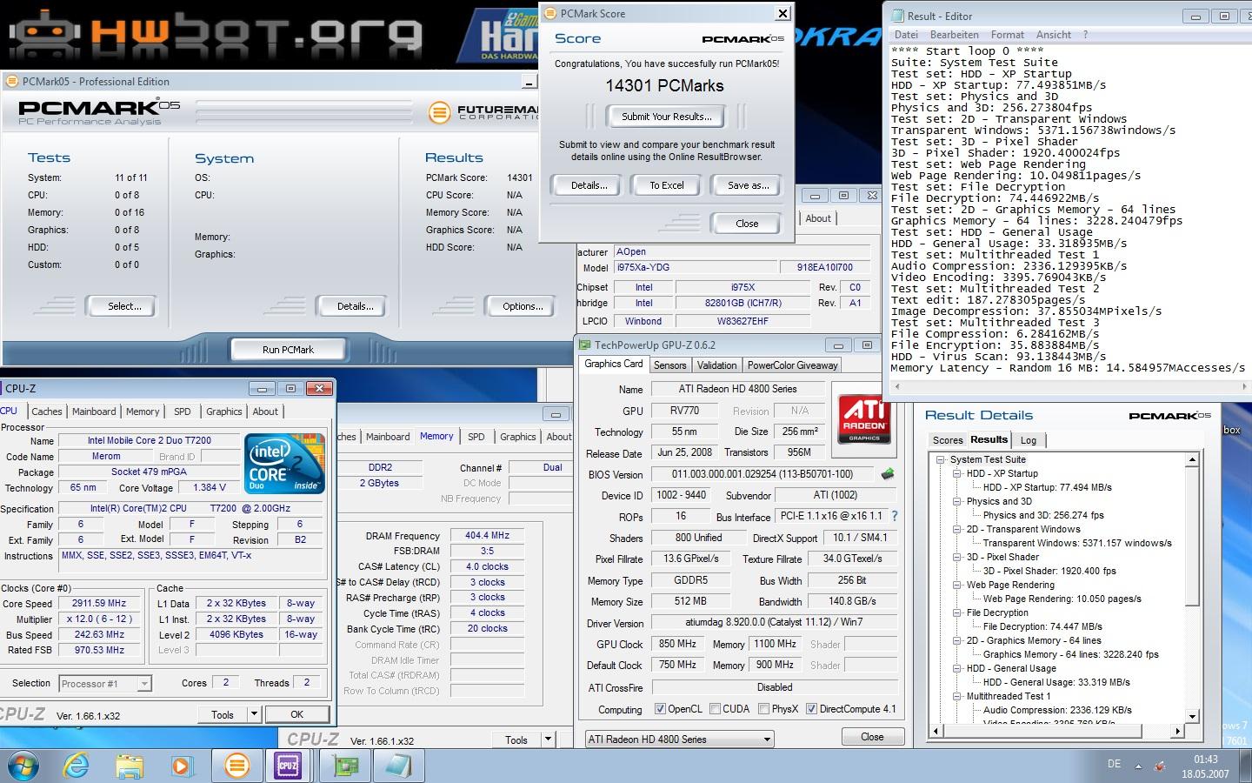Open Windows Media Player taskbar icon

click(182, 766)
